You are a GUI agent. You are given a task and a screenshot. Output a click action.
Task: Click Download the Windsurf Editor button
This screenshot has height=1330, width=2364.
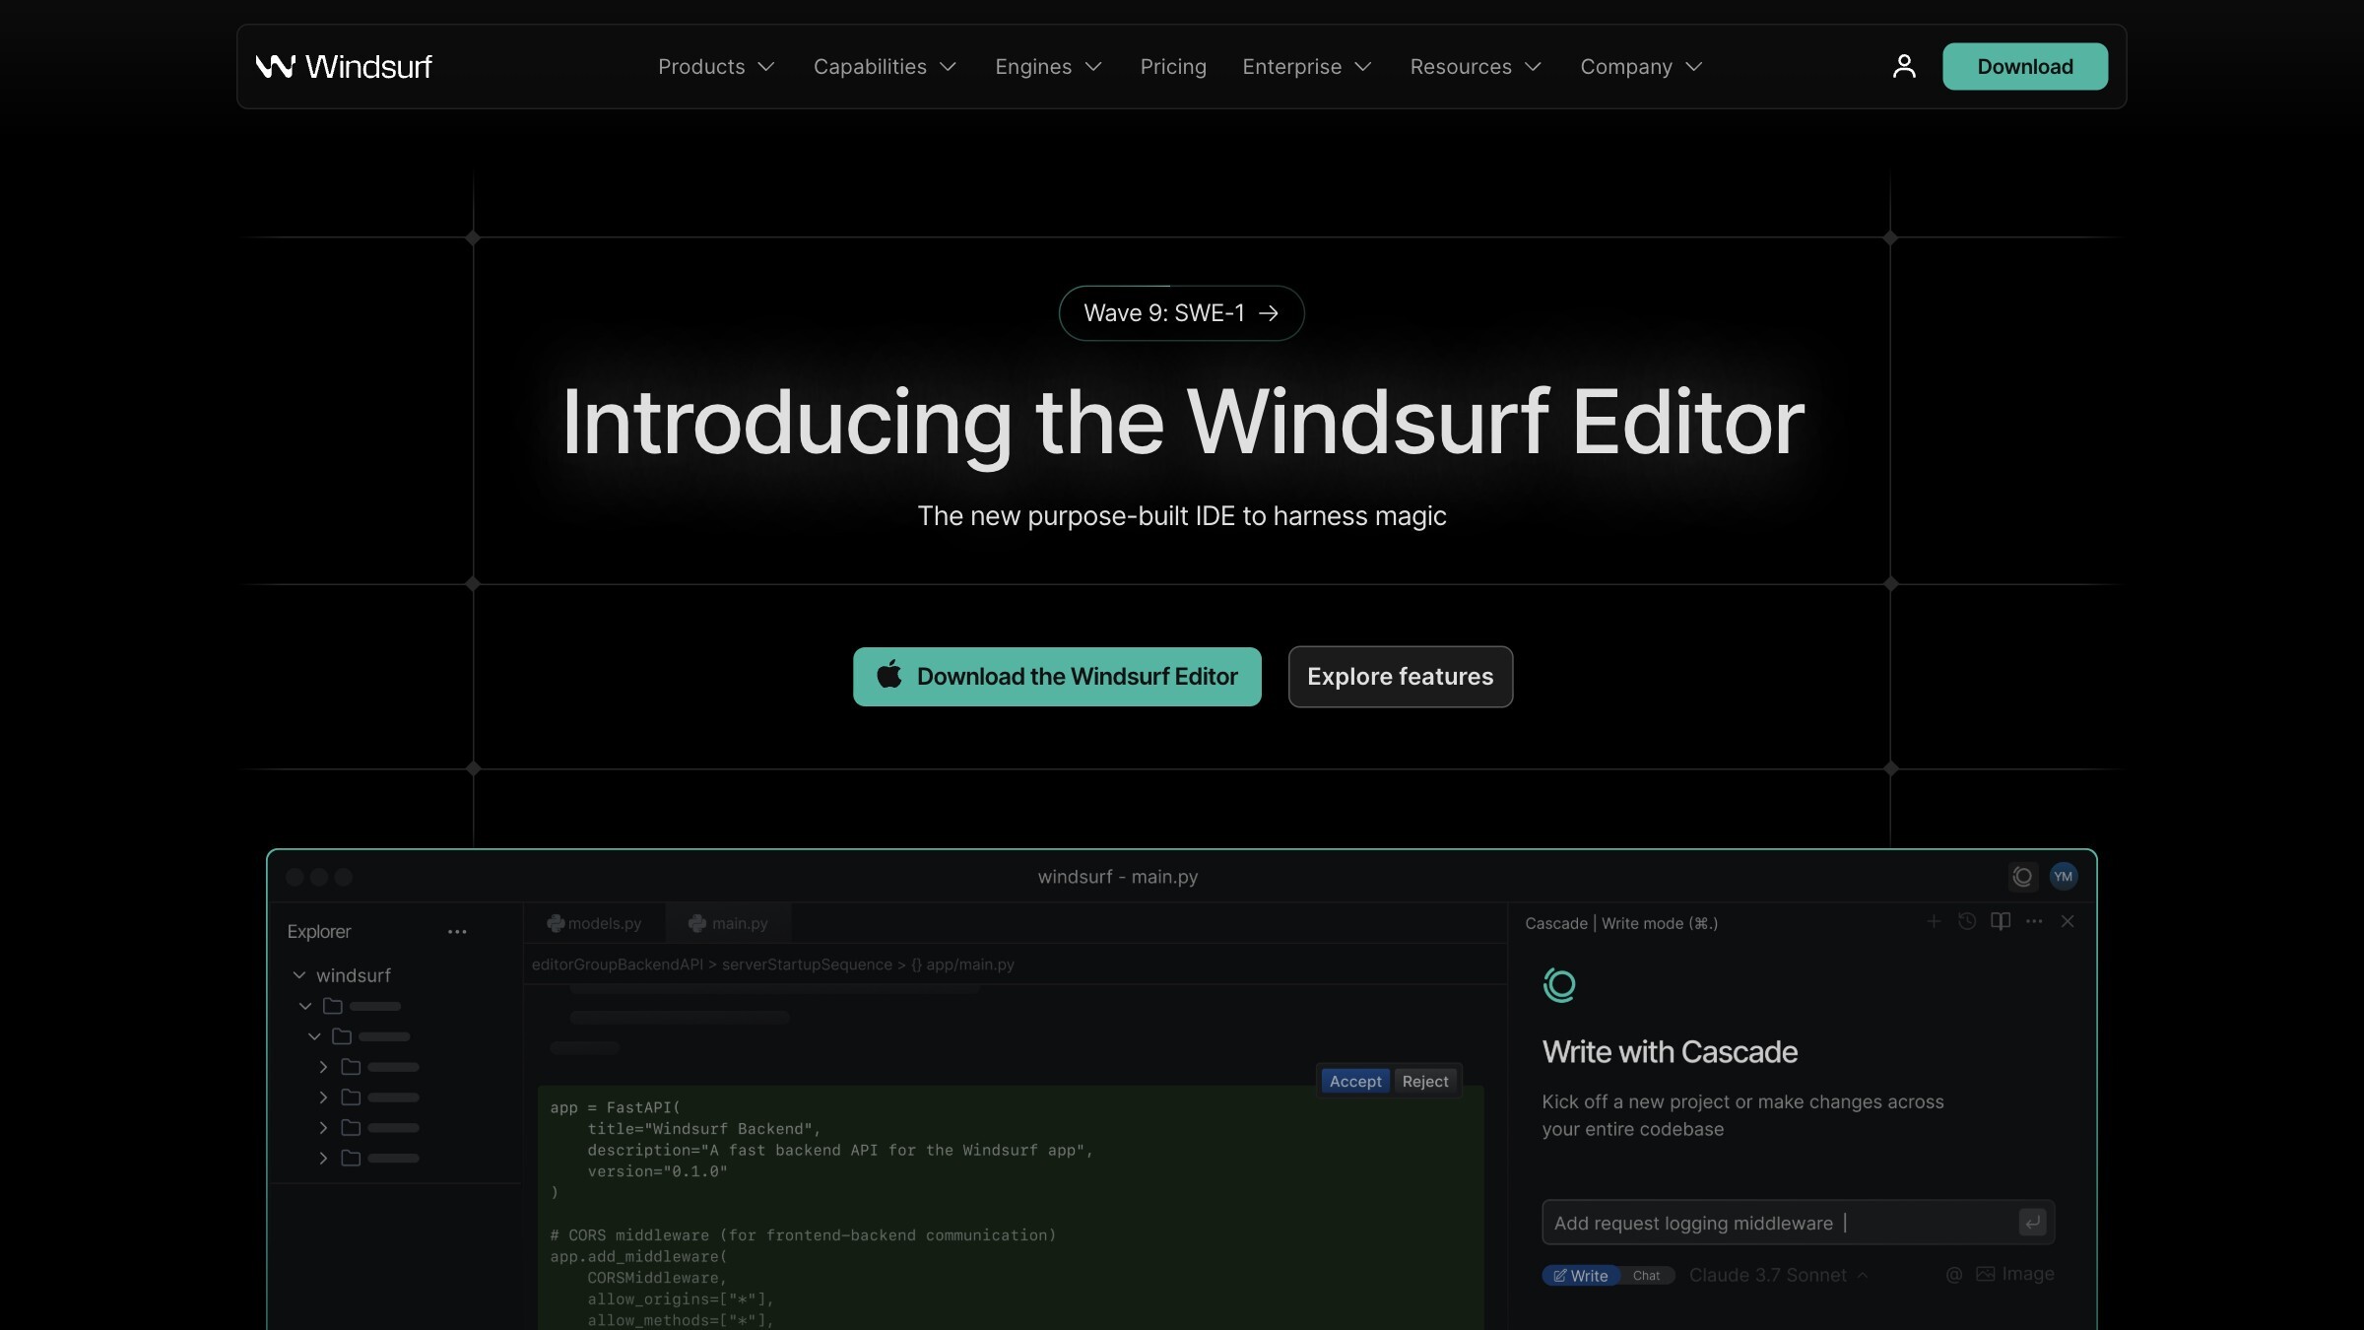point(1057,677)
